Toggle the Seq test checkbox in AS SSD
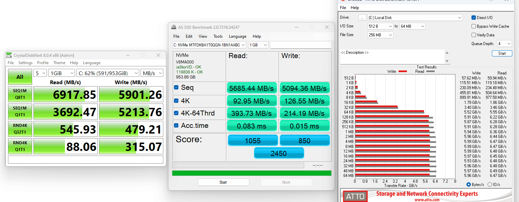The image size is (519, 202). pos(176,87)
